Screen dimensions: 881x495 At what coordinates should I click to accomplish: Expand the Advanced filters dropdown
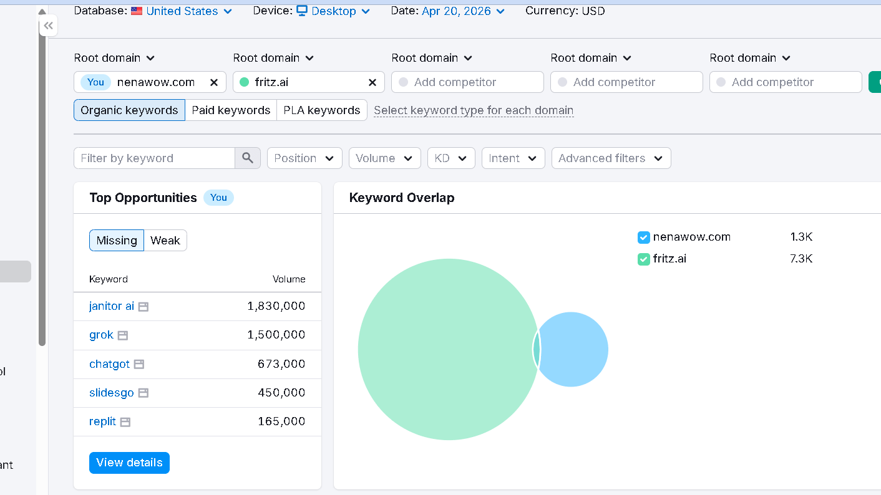tap(611, 158)
